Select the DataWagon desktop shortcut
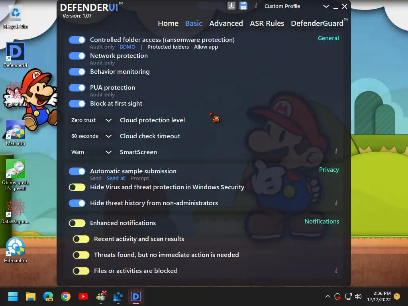 16,212
